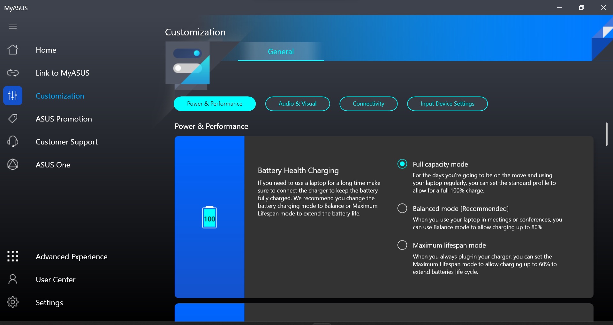Restore down the MyASUS window

pyautogui.click(x=581, y=7)
